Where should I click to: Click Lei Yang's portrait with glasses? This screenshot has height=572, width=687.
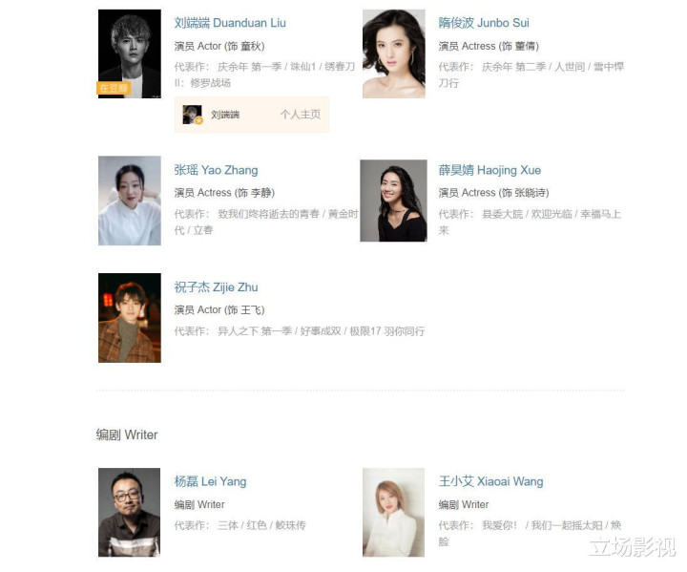(129, 513)
